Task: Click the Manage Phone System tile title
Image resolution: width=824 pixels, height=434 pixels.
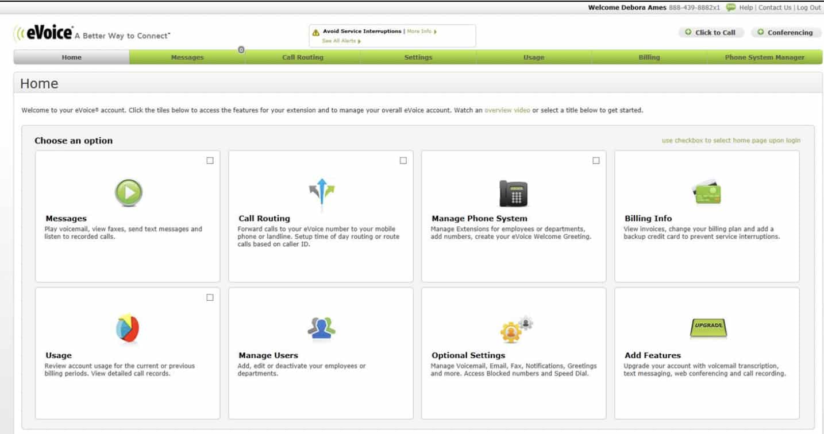Action: (479, 219)
